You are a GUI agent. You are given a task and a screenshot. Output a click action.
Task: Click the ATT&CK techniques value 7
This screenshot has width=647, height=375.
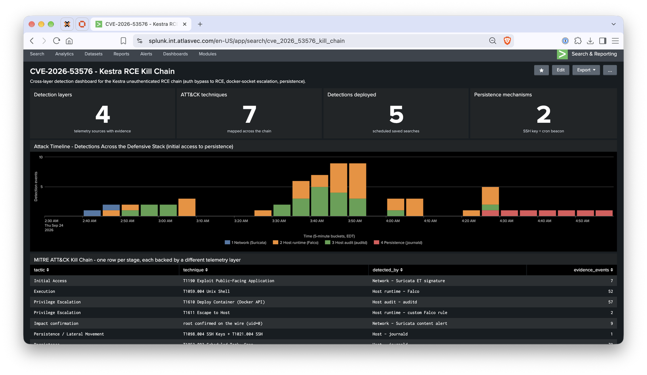click(249, 114)
